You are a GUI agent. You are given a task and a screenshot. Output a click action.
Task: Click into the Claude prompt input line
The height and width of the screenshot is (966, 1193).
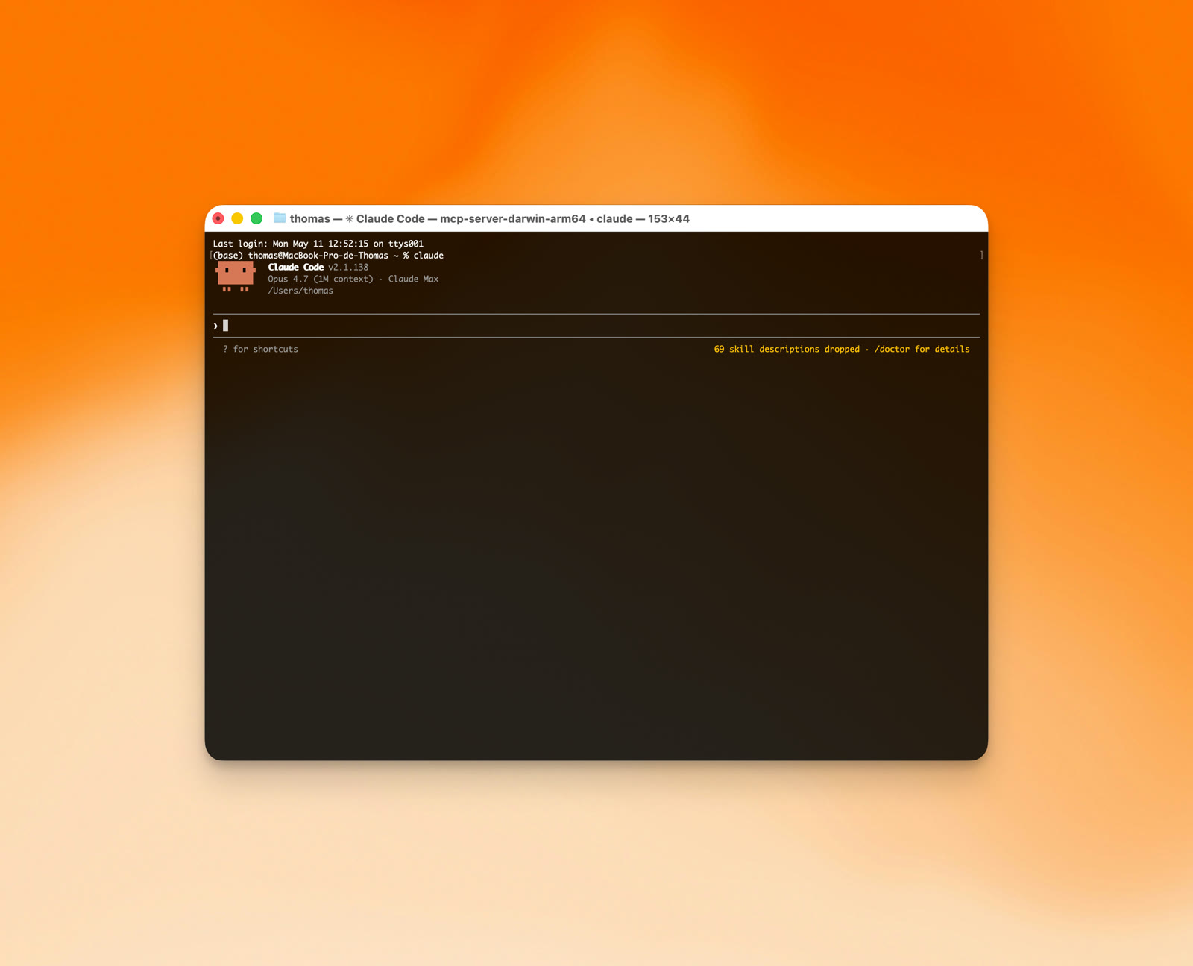[596, 326]
